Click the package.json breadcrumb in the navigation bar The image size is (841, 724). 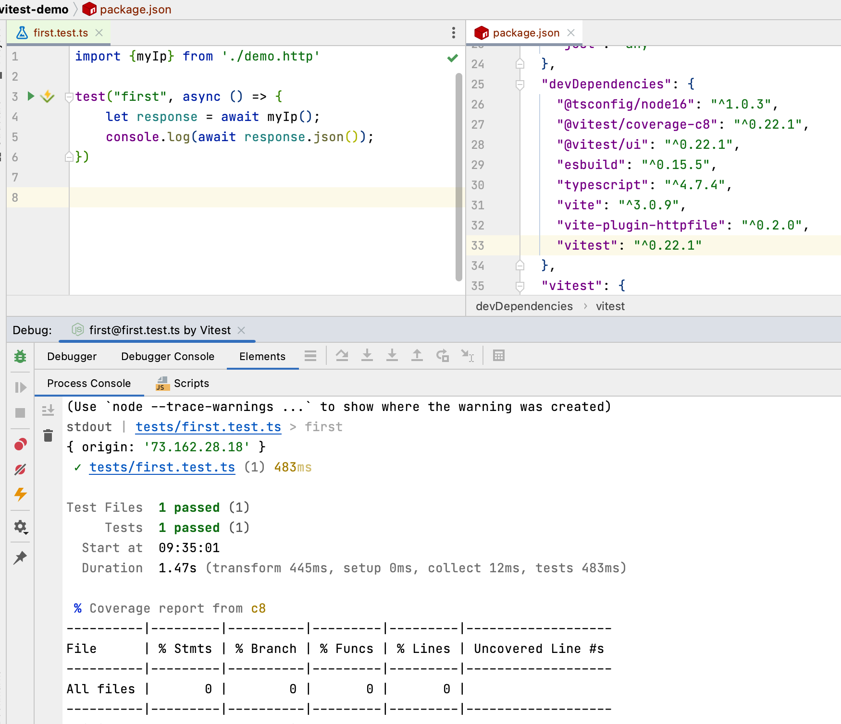[136, 9]
